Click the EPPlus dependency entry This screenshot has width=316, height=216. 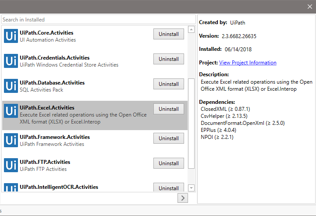coord(218,130)
